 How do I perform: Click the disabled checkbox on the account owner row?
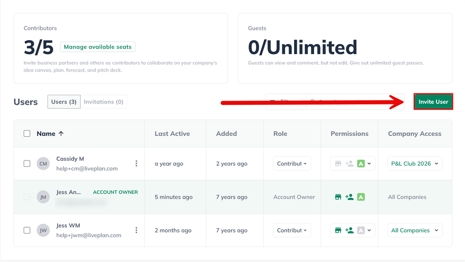pyautogui.click(x=27, y=197)
